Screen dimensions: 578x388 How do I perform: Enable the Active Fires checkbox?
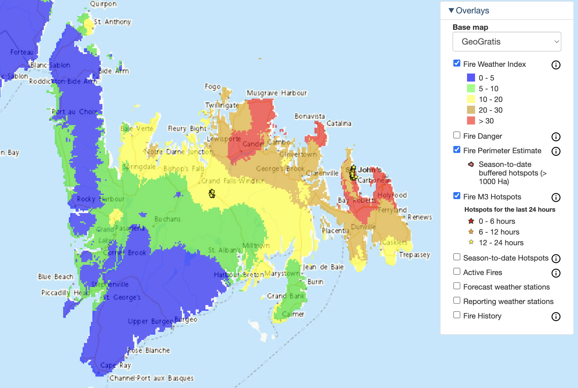pos(457,272)
